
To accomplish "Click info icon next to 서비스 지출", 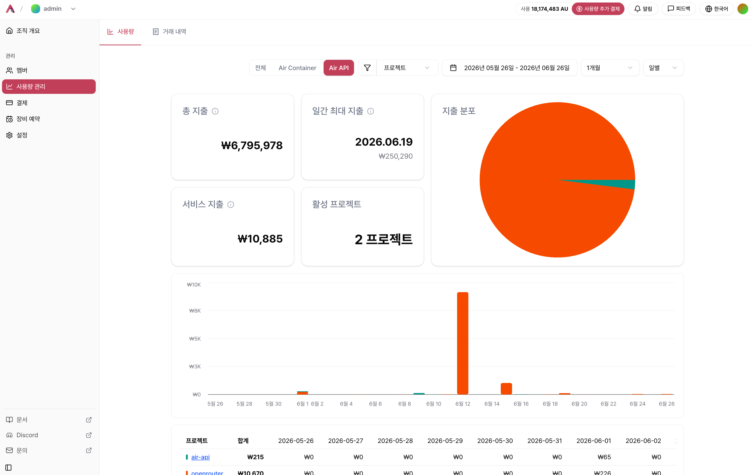I will [231, 204].
